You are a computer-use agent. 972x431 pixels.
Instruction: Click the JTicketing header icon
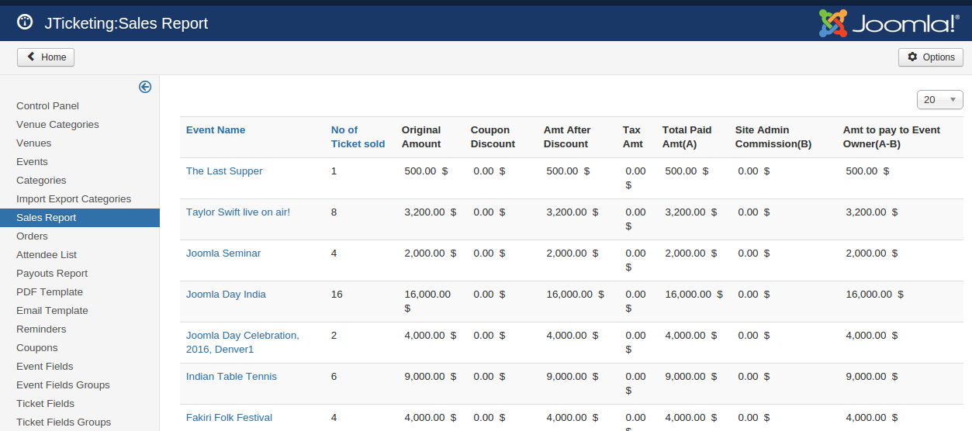click(x=25, y=22)
